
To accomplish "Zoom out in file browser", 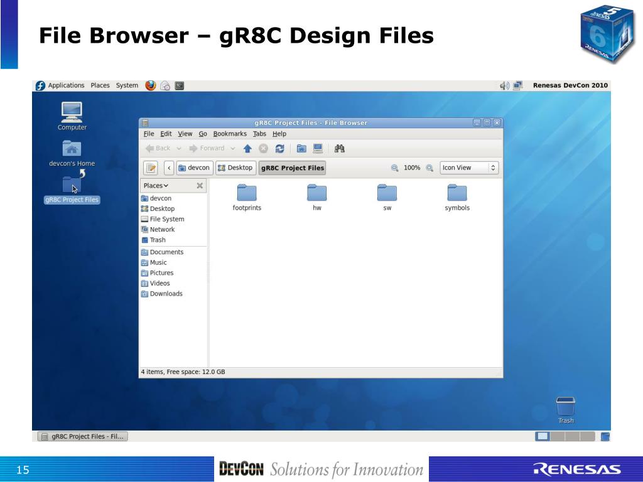I will [394, 168].
